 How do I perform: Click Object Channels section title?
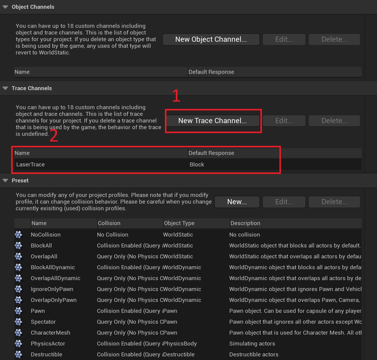(33, 7)
